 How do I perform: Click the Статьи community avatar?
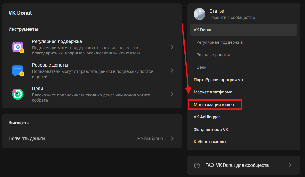(x=199, y=14)
